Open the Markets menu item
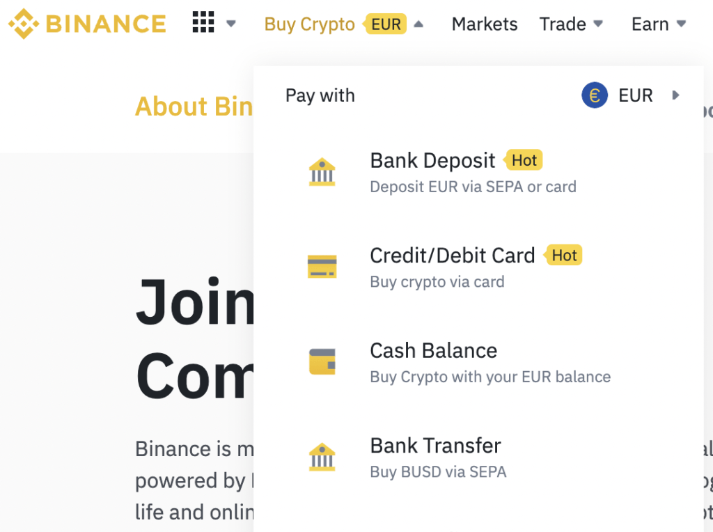Screen dimensions: 713x532 point(485,24)
